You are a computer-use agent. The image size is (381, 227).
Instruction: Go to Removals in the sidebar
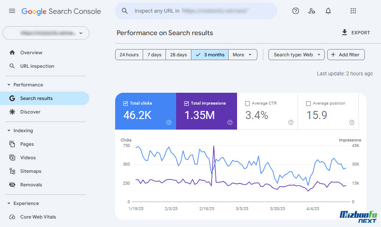coord(31,185)
